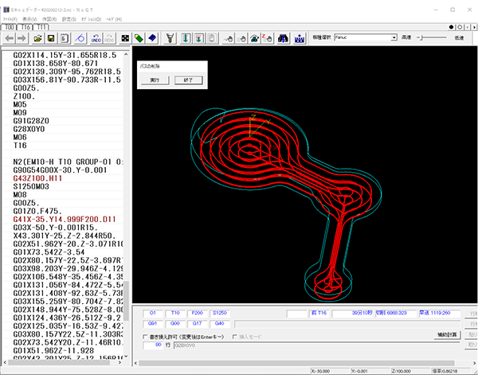Open the machine type Fanuc dropdown
The image size is (478, 382).
pyautogui.click(x=394, y=37)
